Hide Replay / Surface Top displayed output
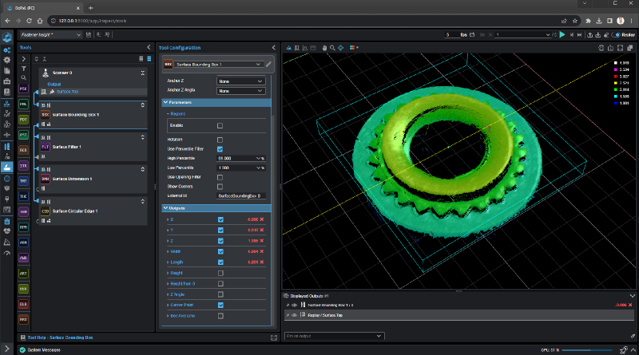The width and height of the screenshot is (639, 355). [x=294, y=315]
